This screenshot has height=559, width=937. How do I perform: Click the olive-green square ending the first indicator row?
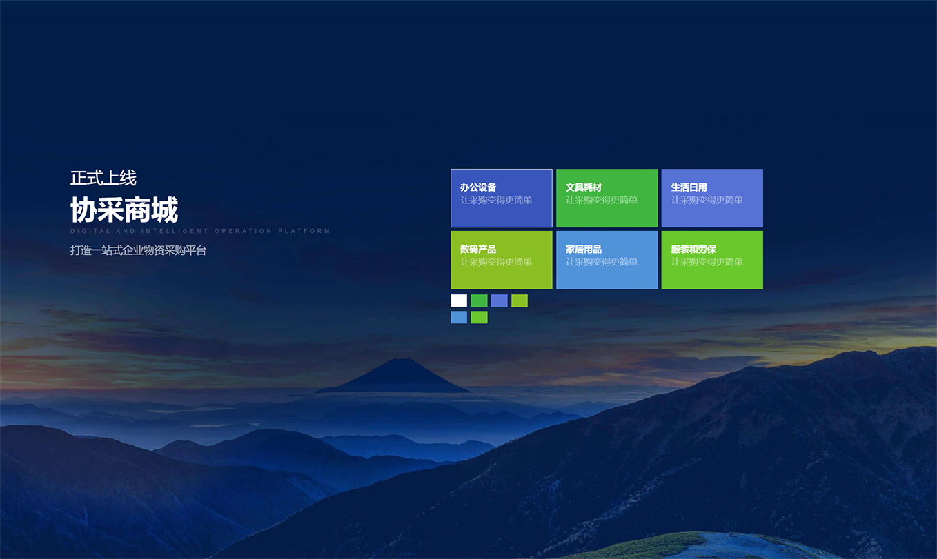[x=520, y=301]
